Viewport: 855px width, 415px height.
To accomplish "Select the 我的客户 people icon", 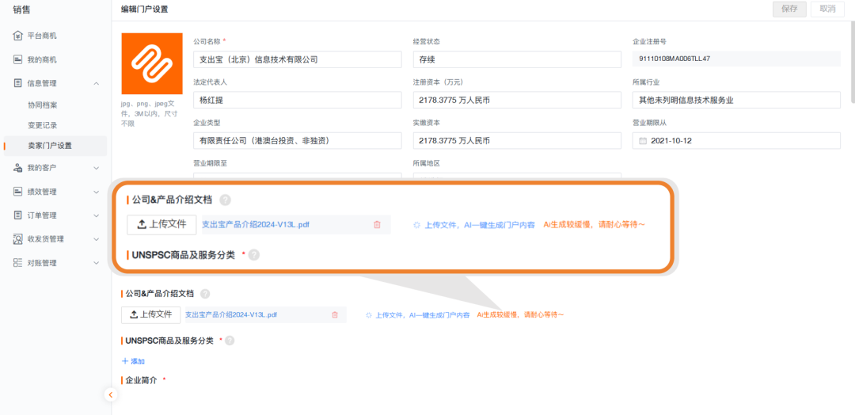I will (x=17, y=168).
